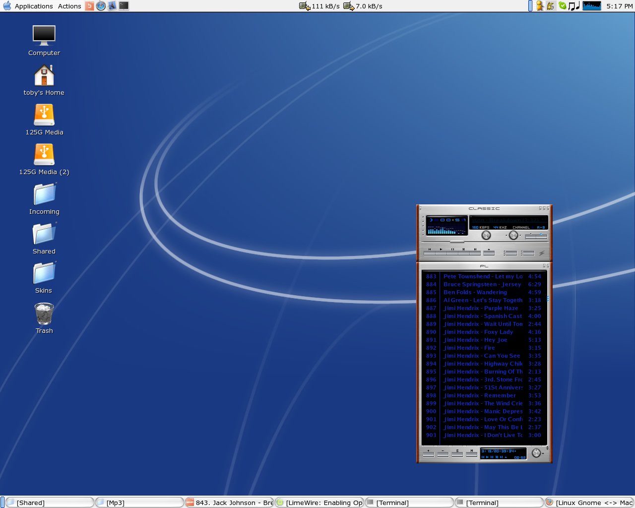This screenshot has width=635, height=508.
Task: Select track 887 Jimi Hendrix - Purple Haze
Action: coord(484,308)
